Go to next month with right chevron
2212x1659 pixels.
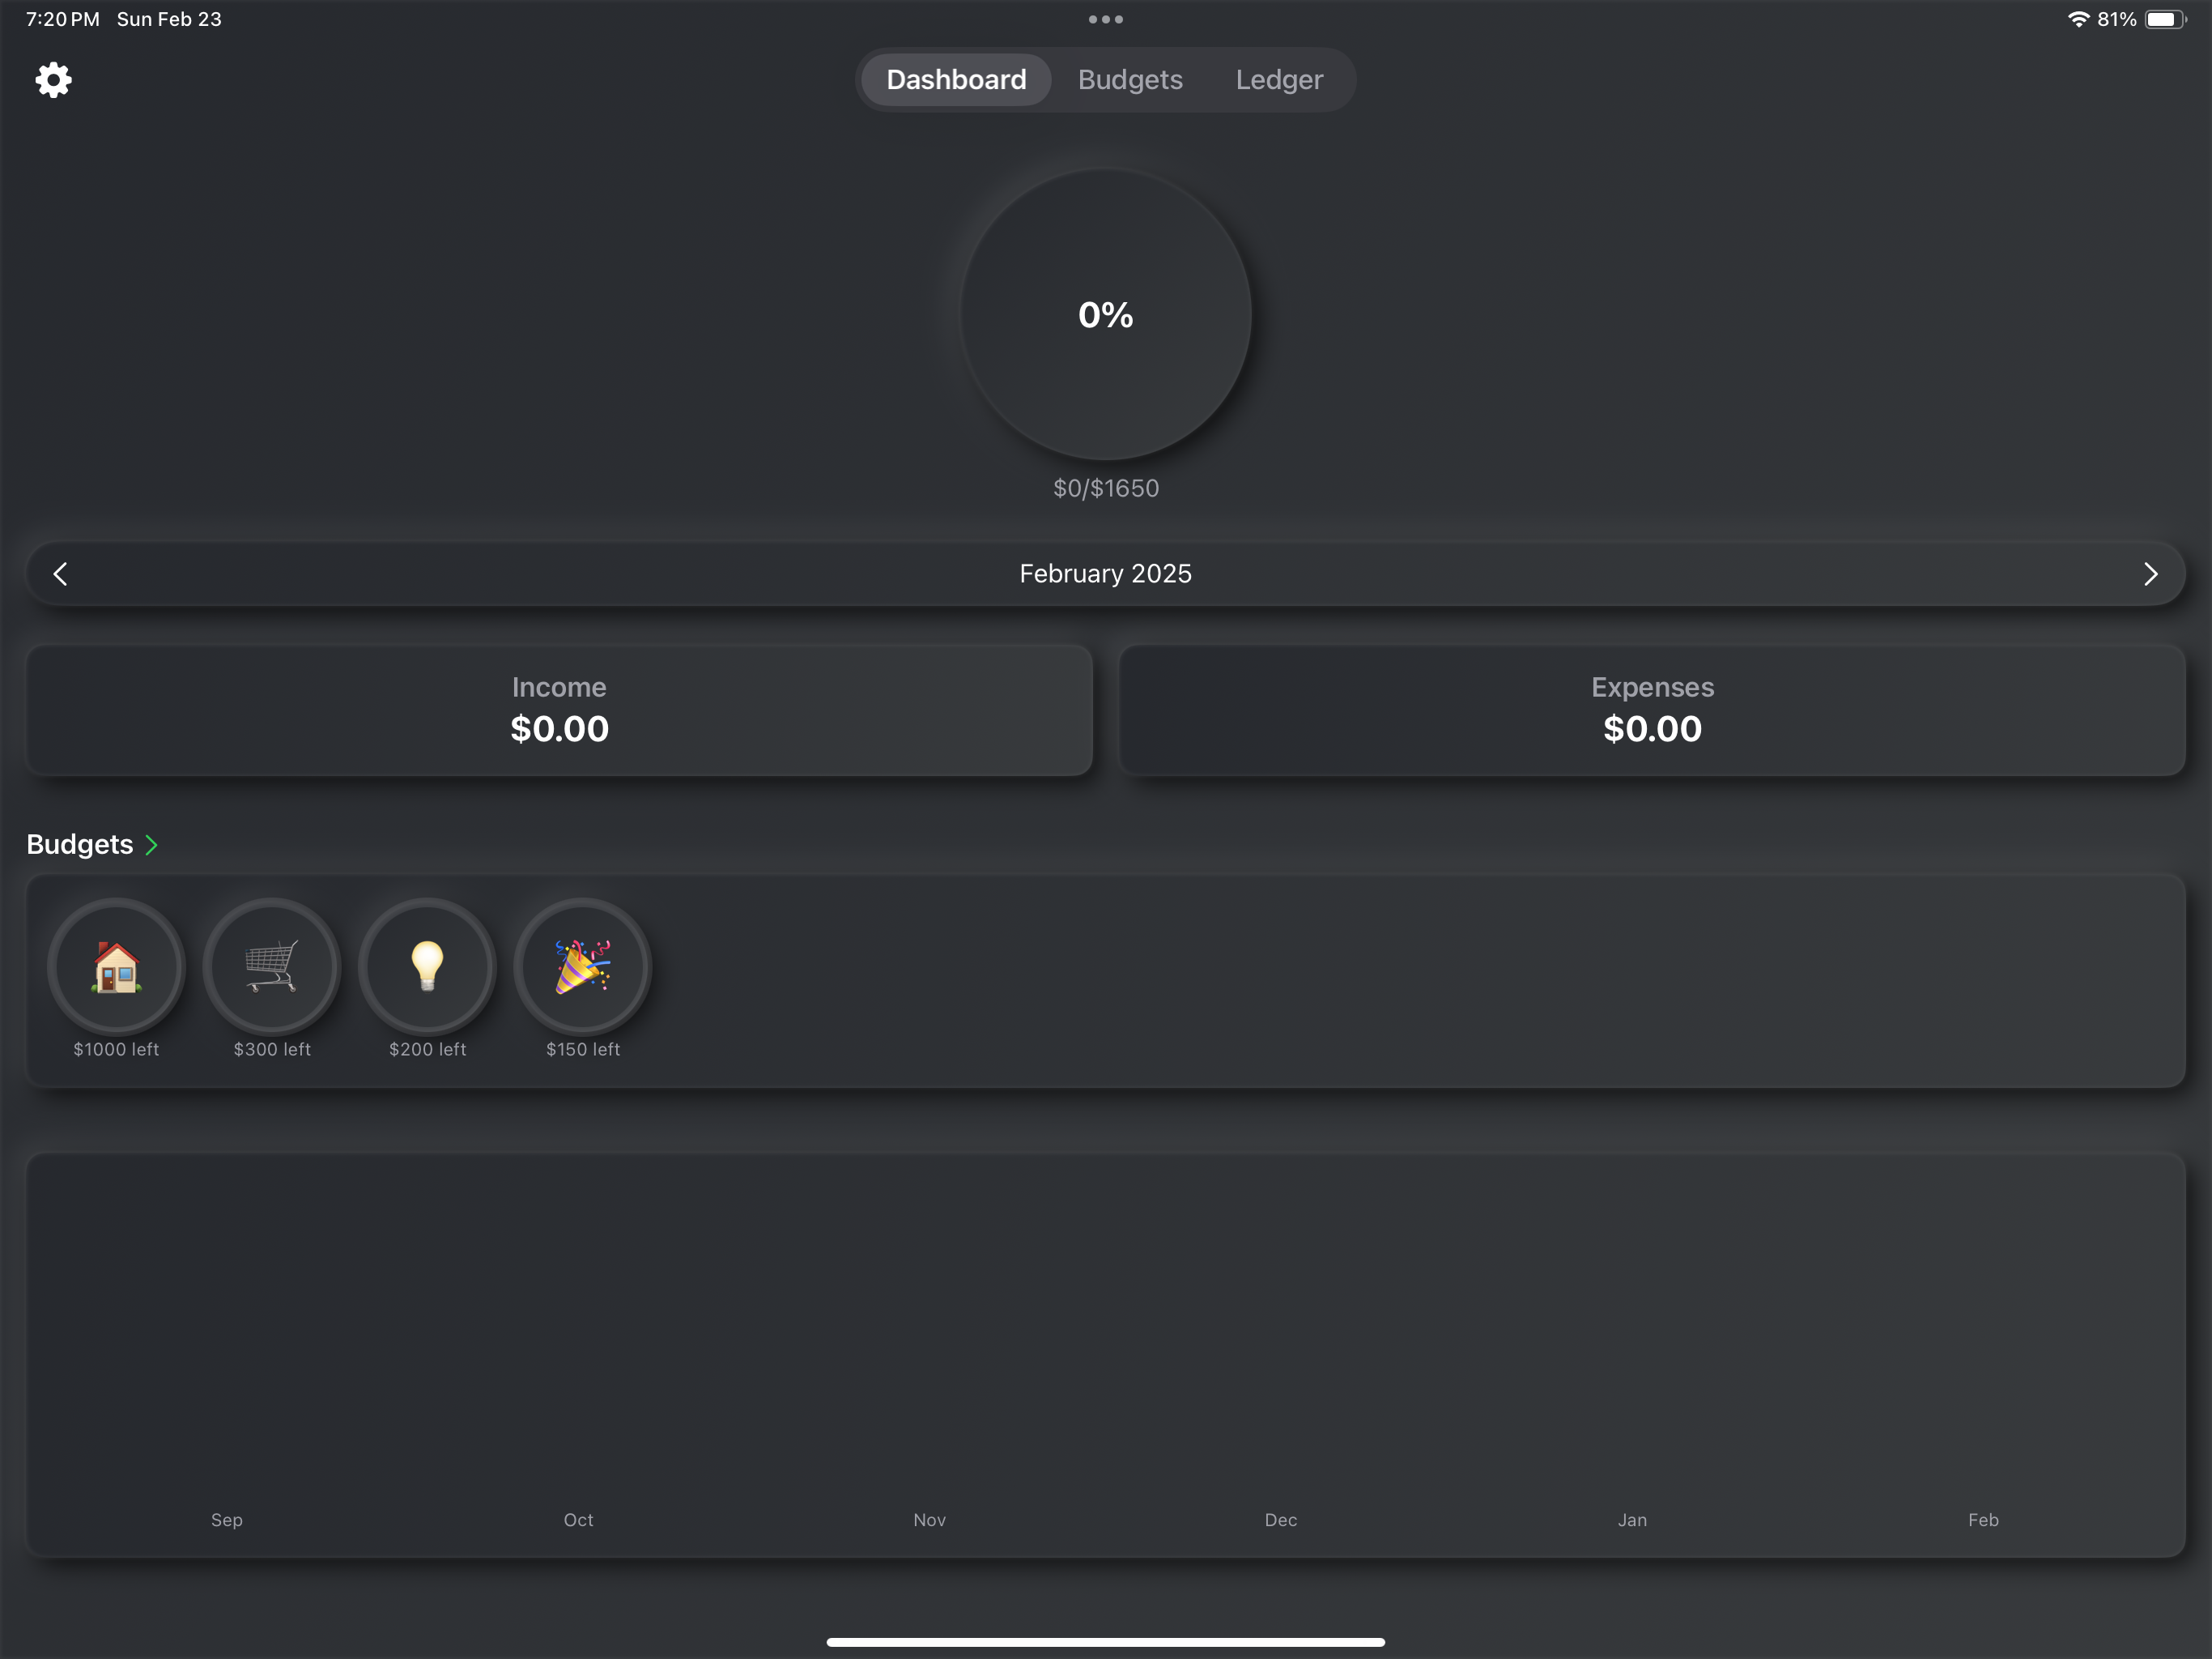[2150, 574]
